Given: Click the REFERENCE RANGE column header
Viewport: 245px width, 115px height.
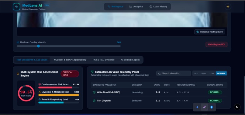Looking at the screenshot, I should 186,85.
